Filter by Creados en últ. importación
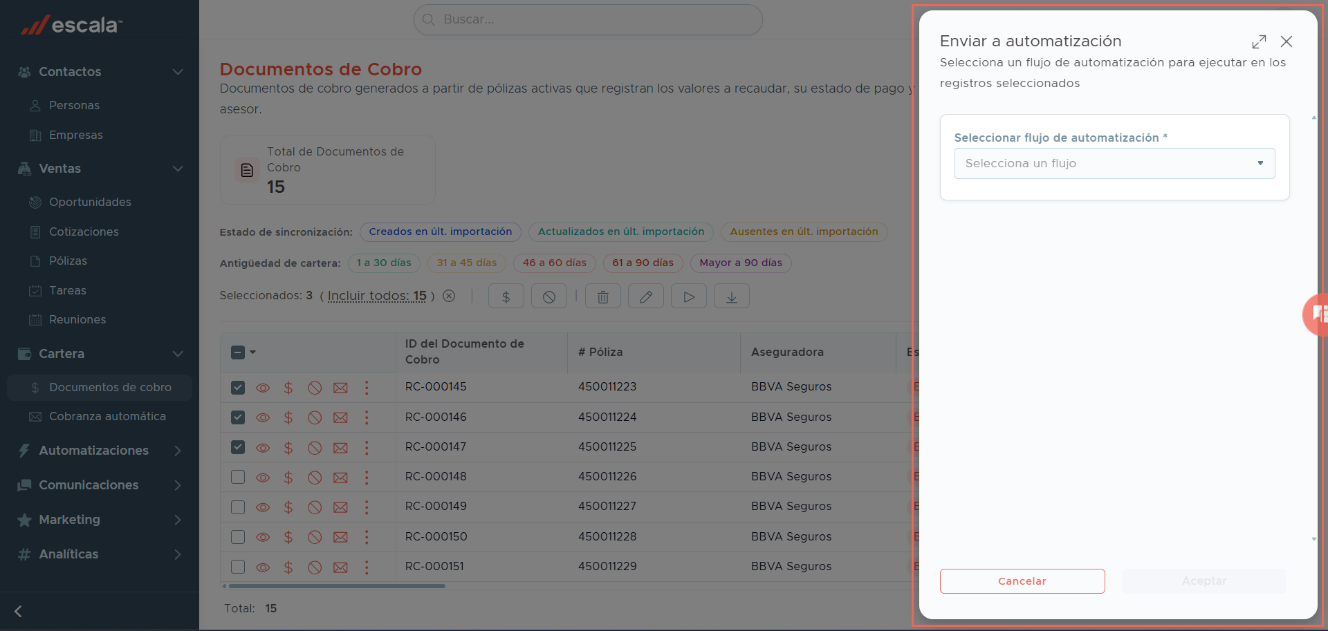 pyautogui.click(x=441, y=232)
